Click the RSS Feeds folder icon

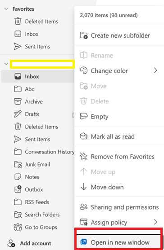pyautogui.click(x=18, y=202)
